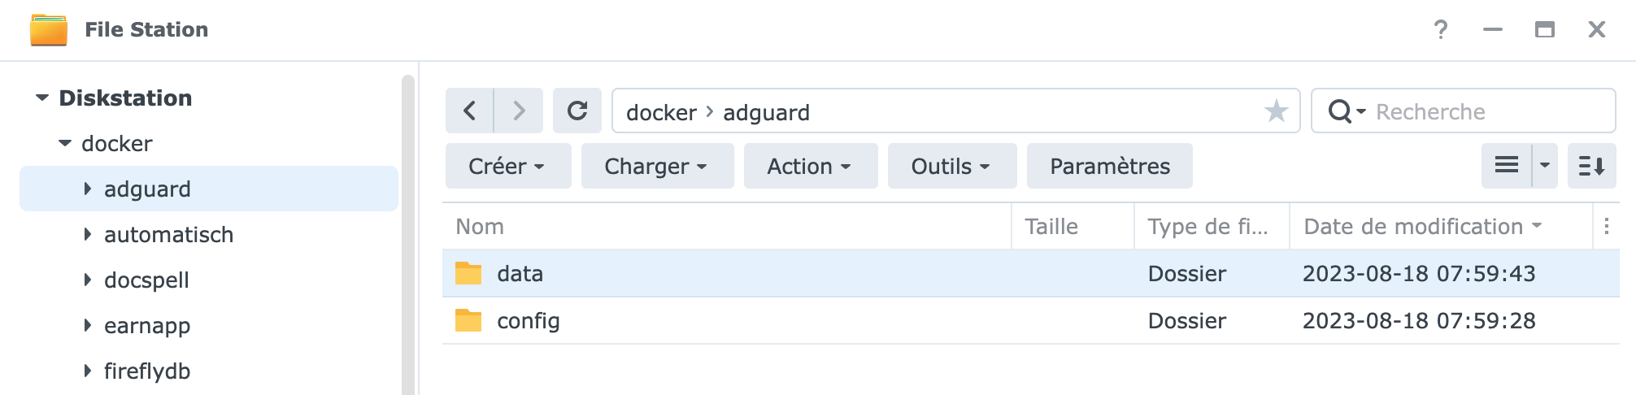Switch to list view mode icon
Screen dimensions: 1636x395
click(1507, 166)
